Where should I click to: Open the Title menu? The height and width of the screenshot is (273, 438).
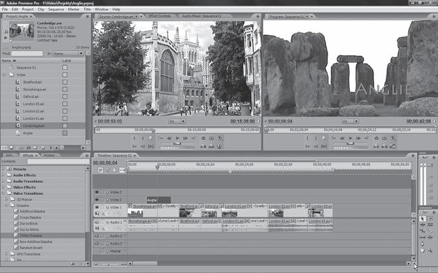[x=87, y=9]
